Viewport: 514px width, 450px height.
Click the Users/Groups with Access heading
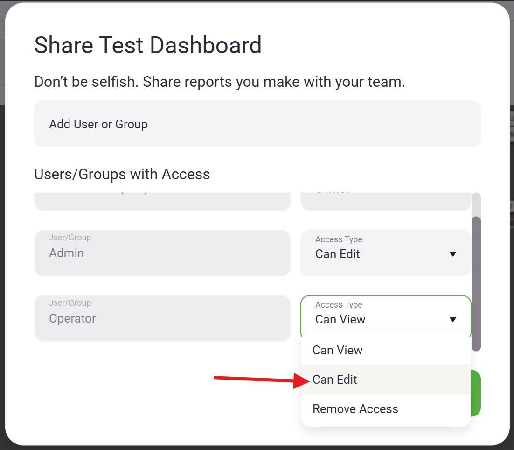coord(122,174)
